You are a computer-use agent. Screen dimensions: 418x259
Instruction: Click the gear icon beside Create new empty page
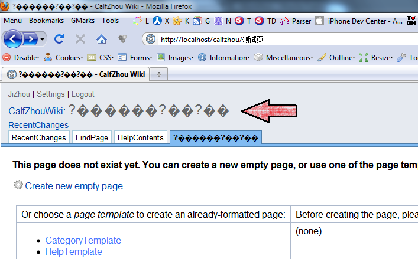click(x=18, y=185)
